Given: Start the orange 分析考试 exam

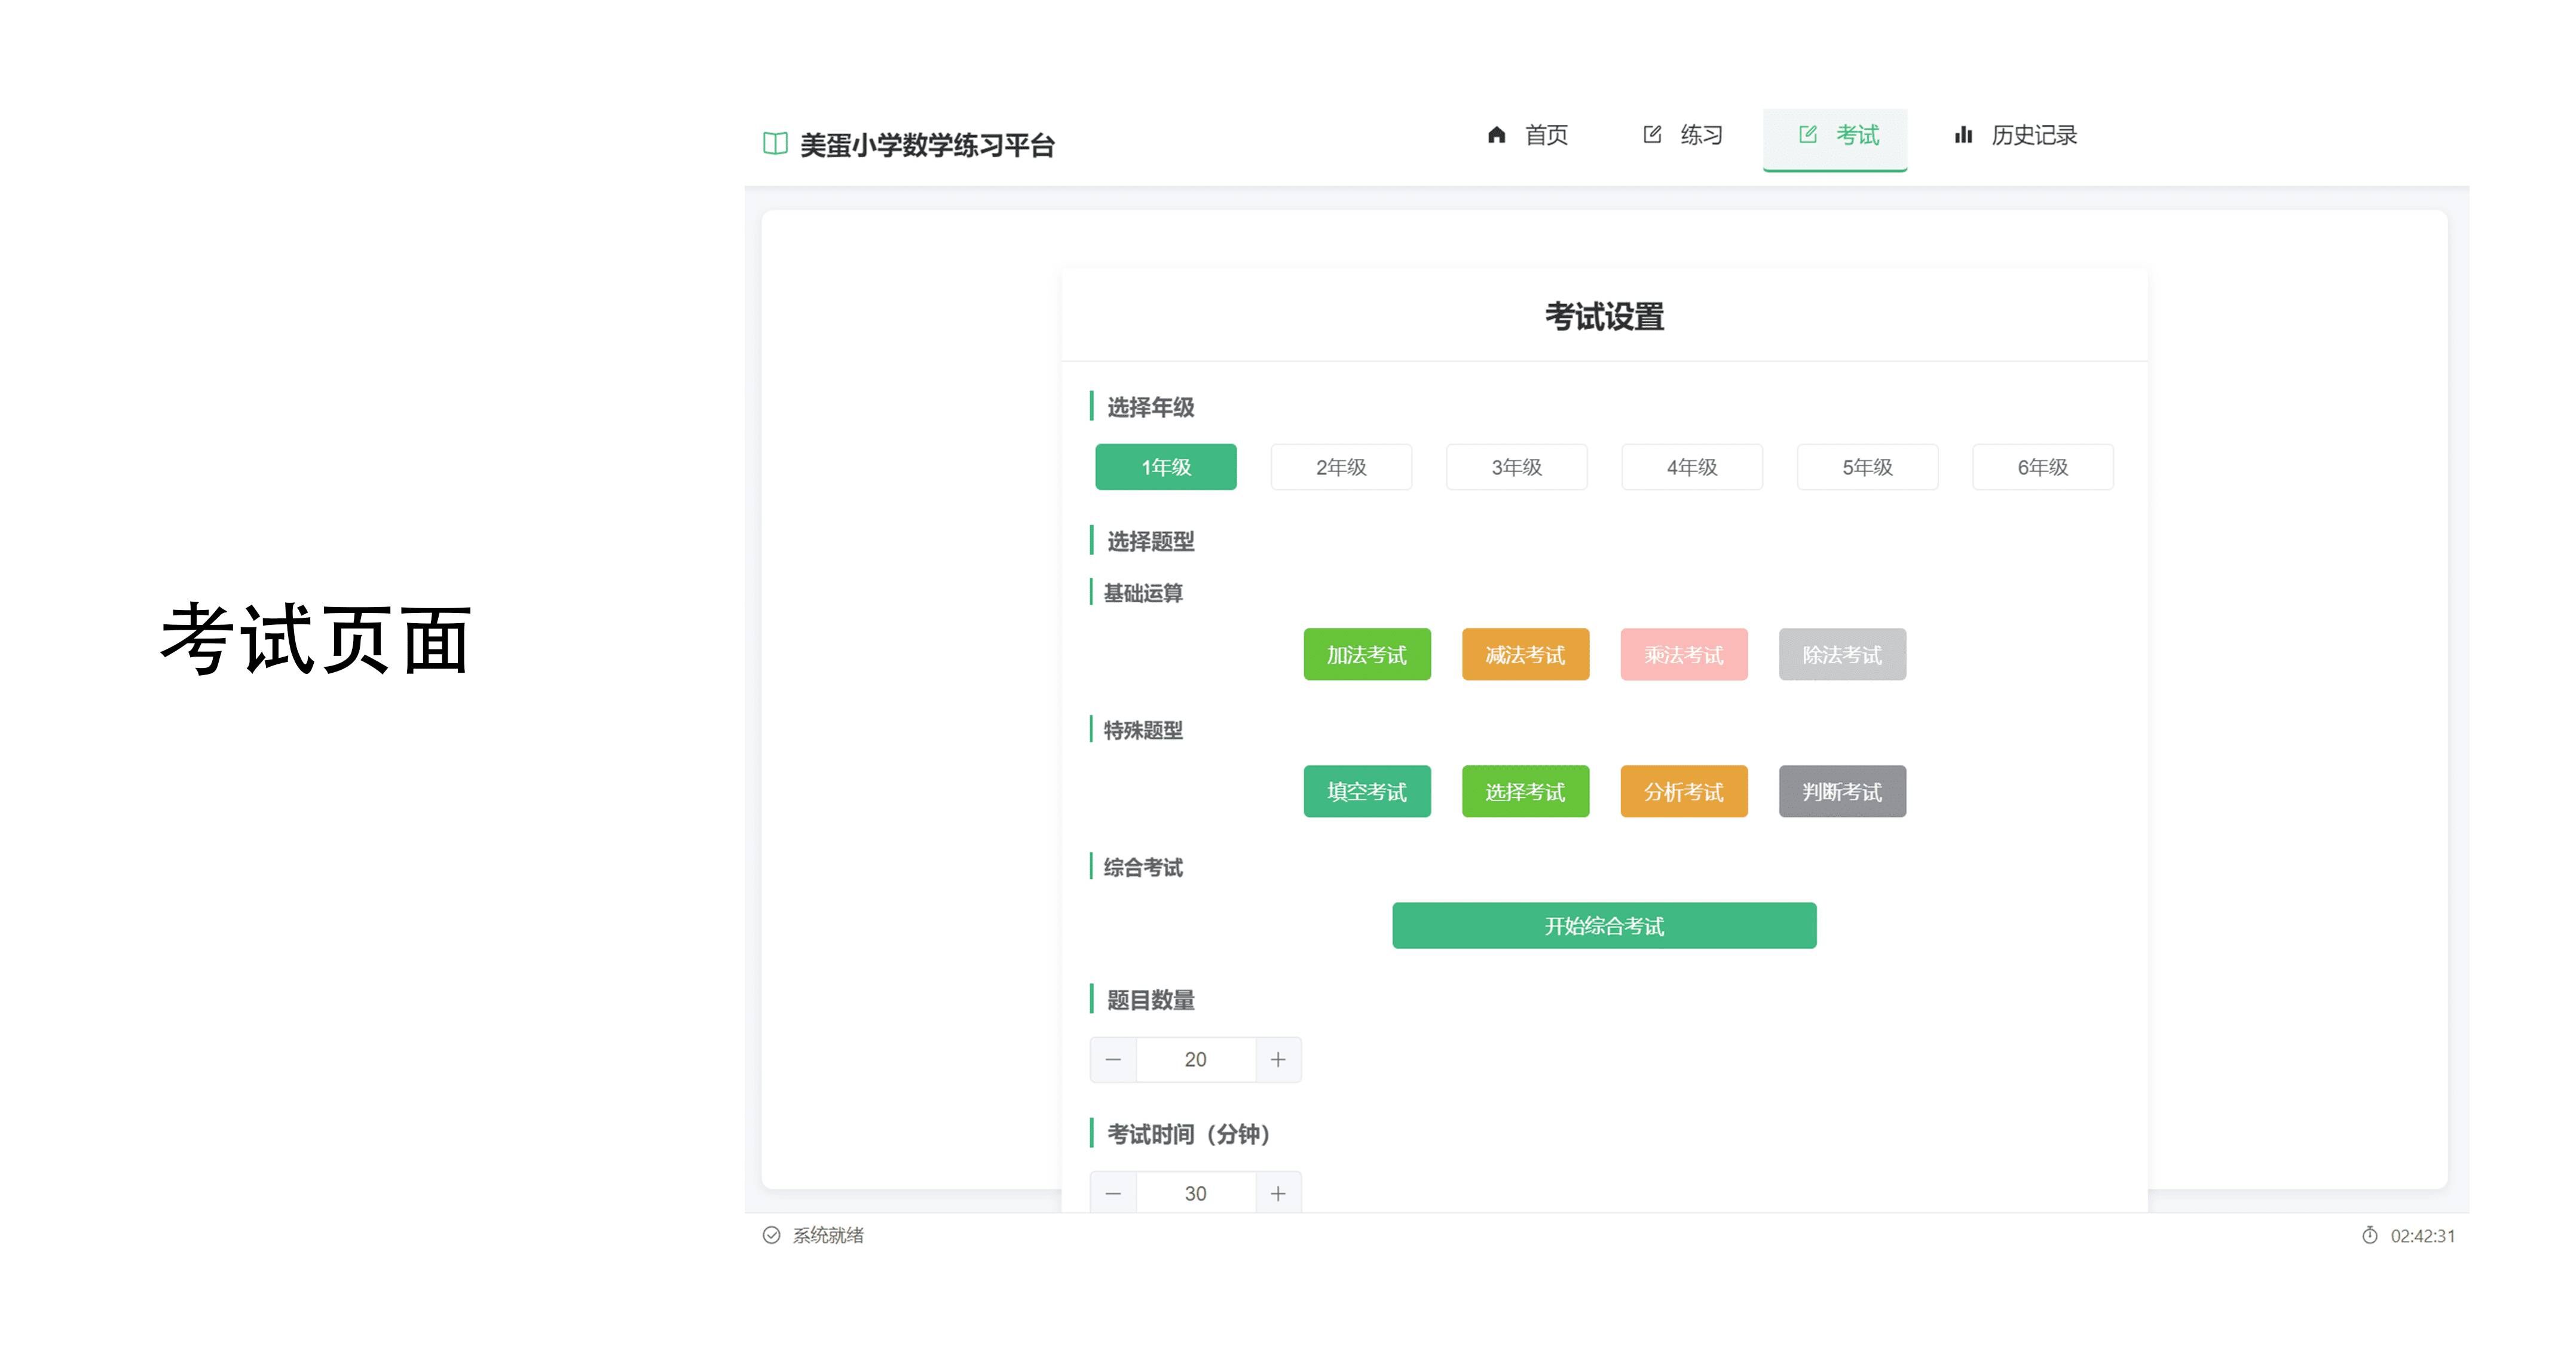Looking at the screenshot, I should click(1683, 792).
